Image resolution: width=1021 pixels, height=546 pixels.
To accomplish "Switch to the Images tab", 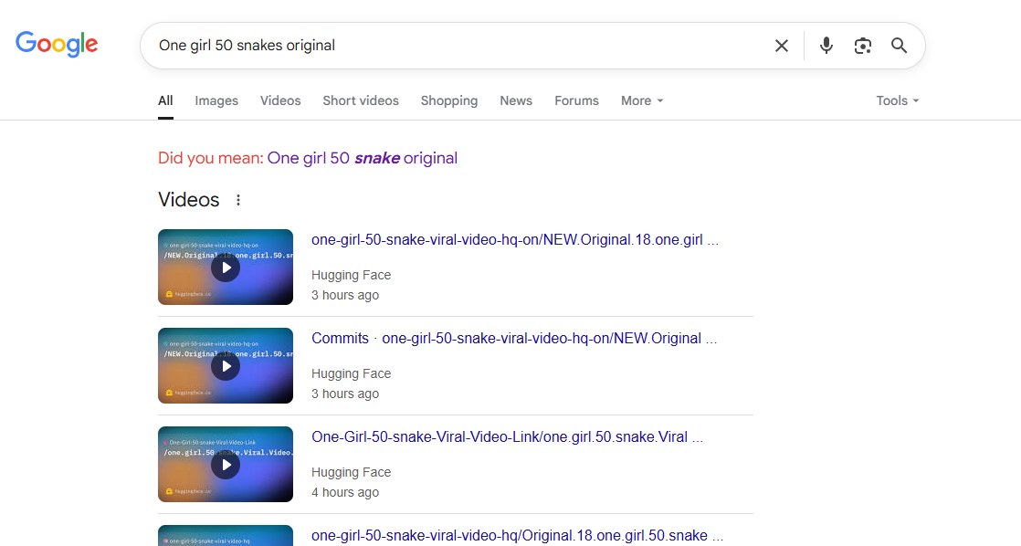I will [216, 100].
